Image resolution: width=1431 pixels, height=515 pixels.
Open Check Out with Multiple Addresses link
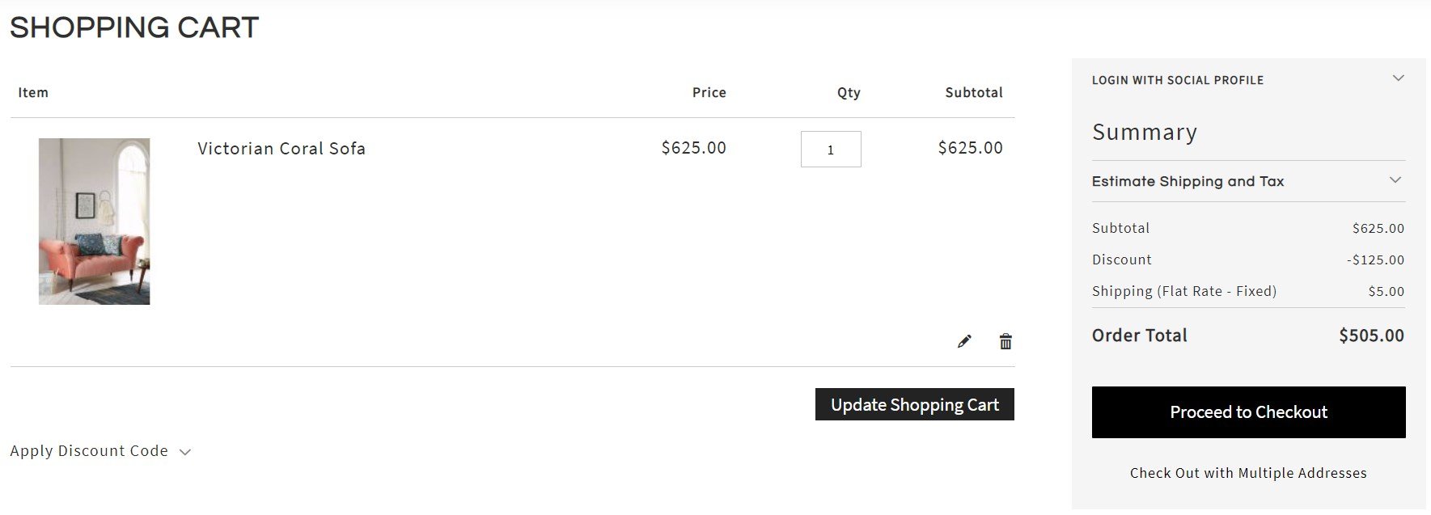[x=1248, y=473]
